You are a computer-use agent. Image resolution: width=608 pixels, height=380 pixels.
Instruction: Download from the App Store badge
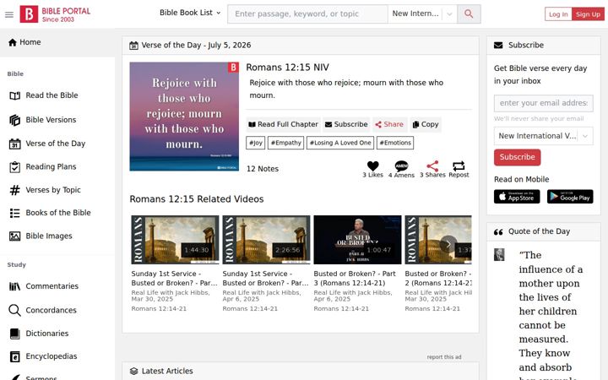pos(517,197)
